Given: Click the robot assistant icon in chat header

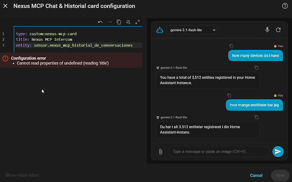Looking at the screenshot, I should tap(160, 30).
